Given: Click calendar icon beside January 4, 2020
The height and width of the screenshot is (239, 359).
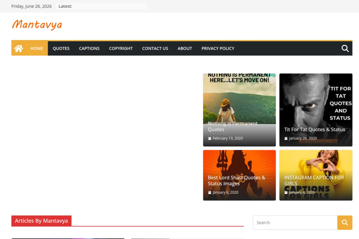Looking at the screenshot, I should [286, 192].
